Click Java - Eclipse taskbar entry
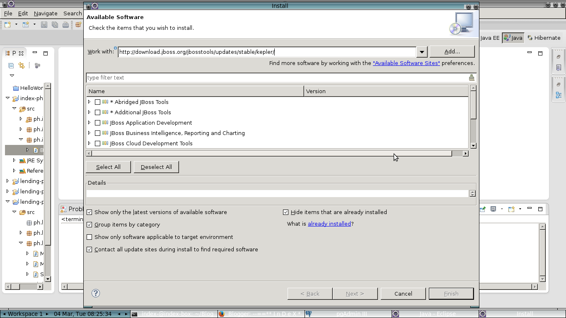This screenshot has width=566, height=318. [435, 314]
